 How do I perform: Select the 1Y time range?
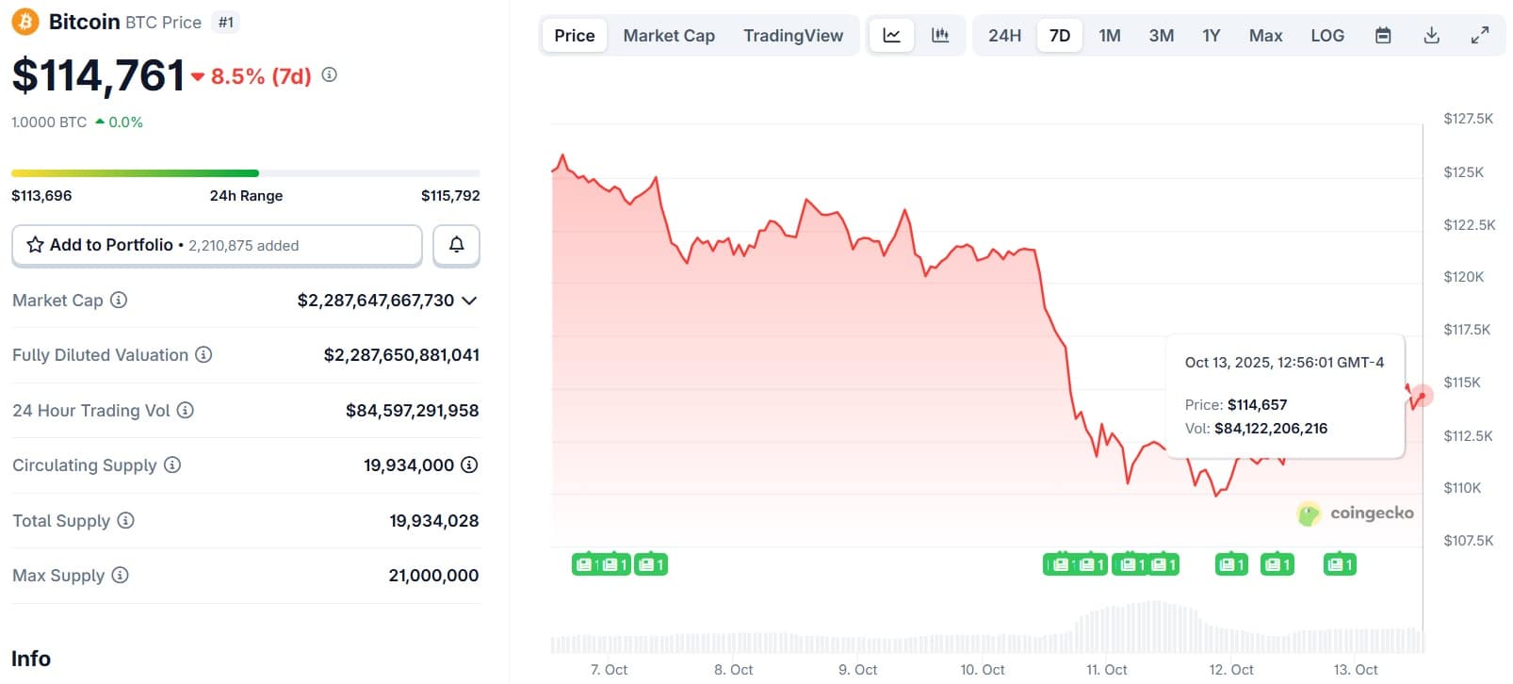(1211, 36)
